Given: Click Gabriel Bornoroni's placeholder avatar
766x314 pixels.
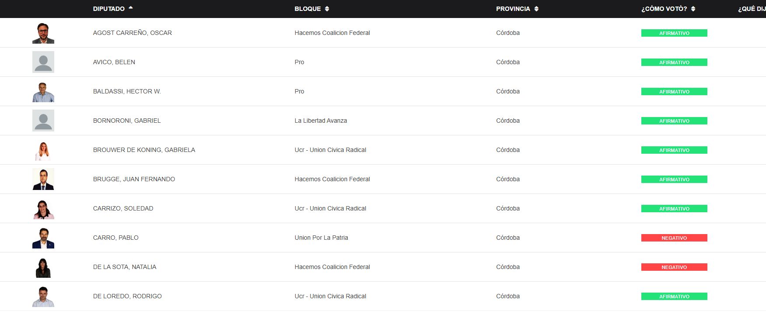Looking at the screenshot, I should click(x=43, y=121).
